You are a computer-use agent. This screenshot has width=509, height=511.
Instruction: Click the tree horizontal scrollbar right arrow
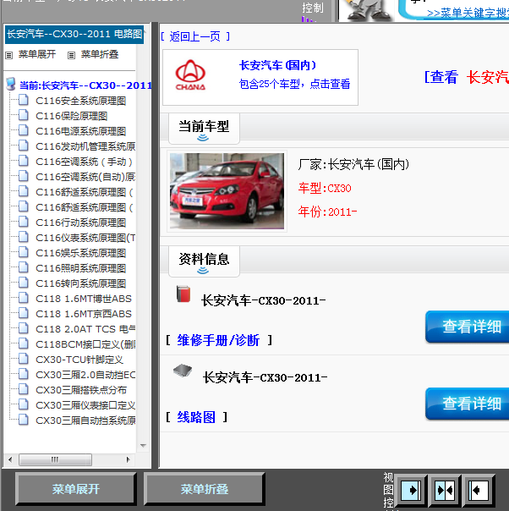click(128, 459)
